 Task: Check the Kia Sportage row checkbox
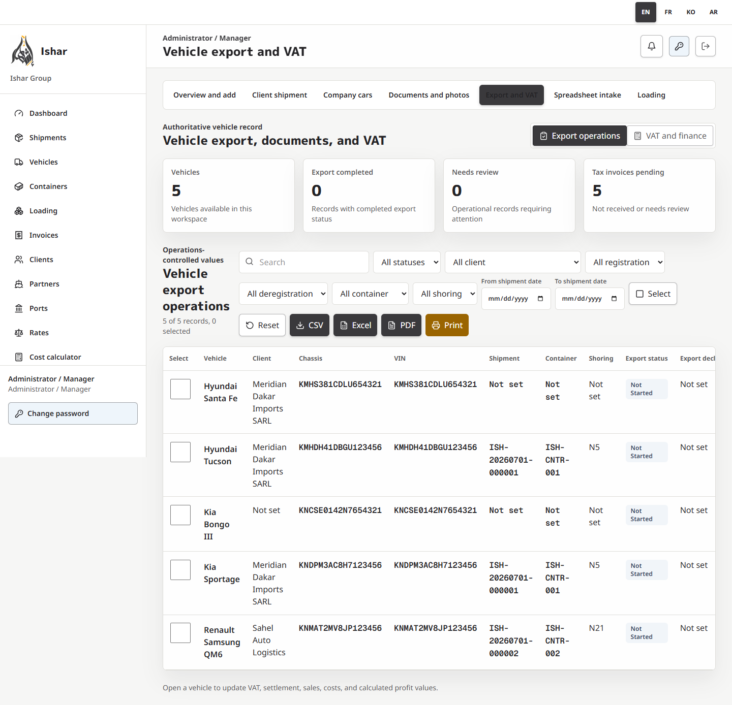coord(180,570)
